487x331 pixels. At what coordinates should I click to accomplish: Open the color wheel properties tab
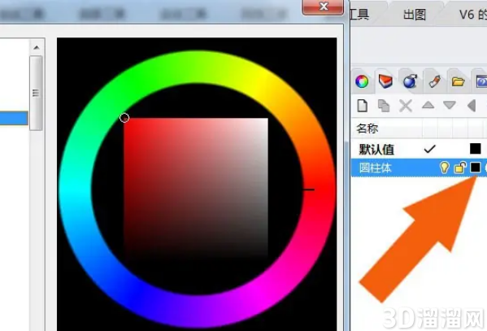362,81
